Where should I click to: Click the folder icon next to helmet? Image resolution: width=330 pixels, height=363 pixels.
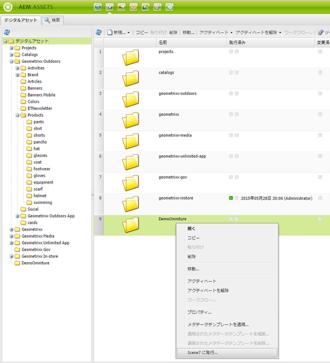click(x=29, y=196)
